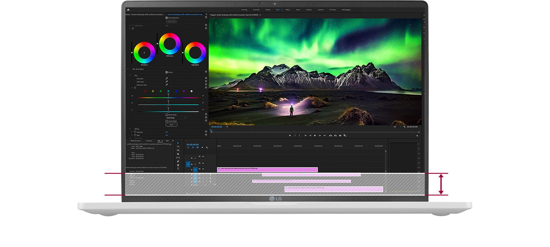This screenshot has width=550, height=247.
Task: Select the Ripple Edit tool
Action: point(178,150)
